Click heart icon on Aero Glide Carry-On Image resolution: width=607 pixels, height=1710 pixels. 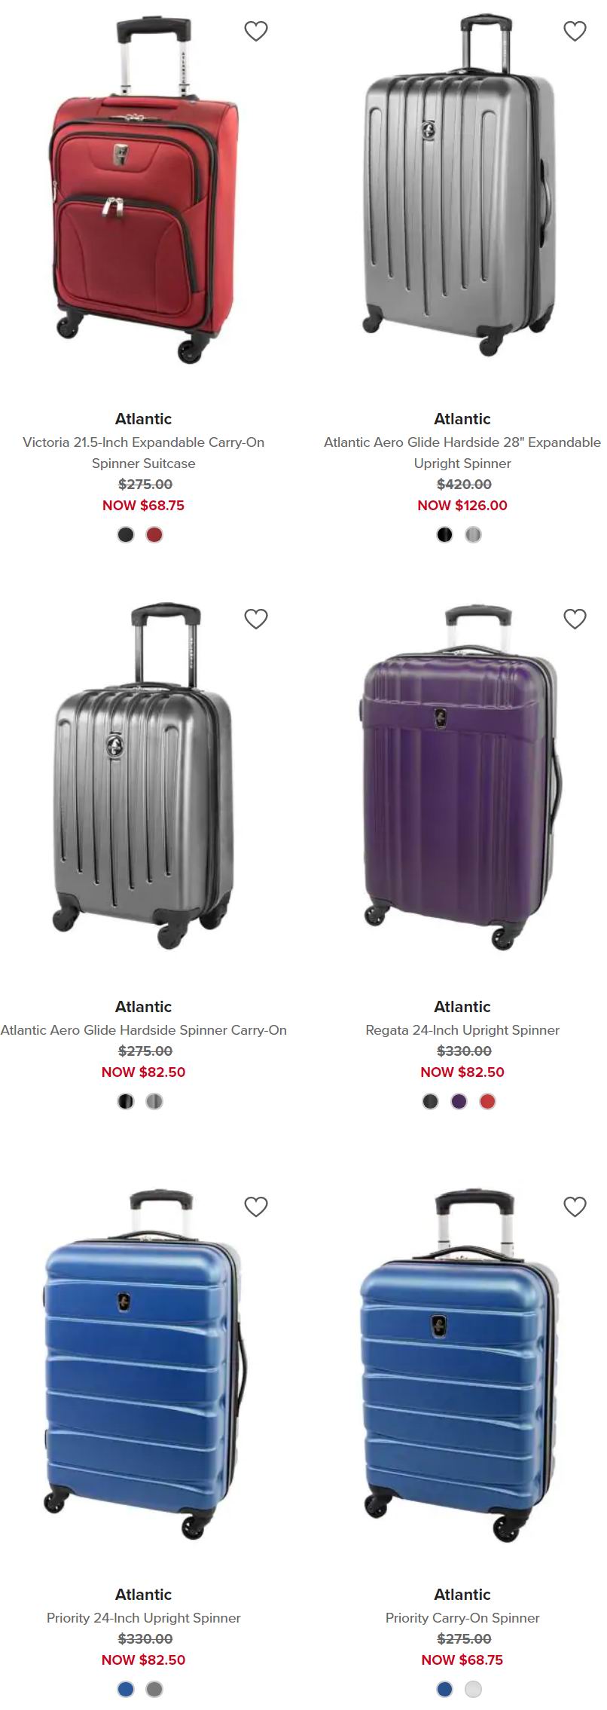[256, 619]
